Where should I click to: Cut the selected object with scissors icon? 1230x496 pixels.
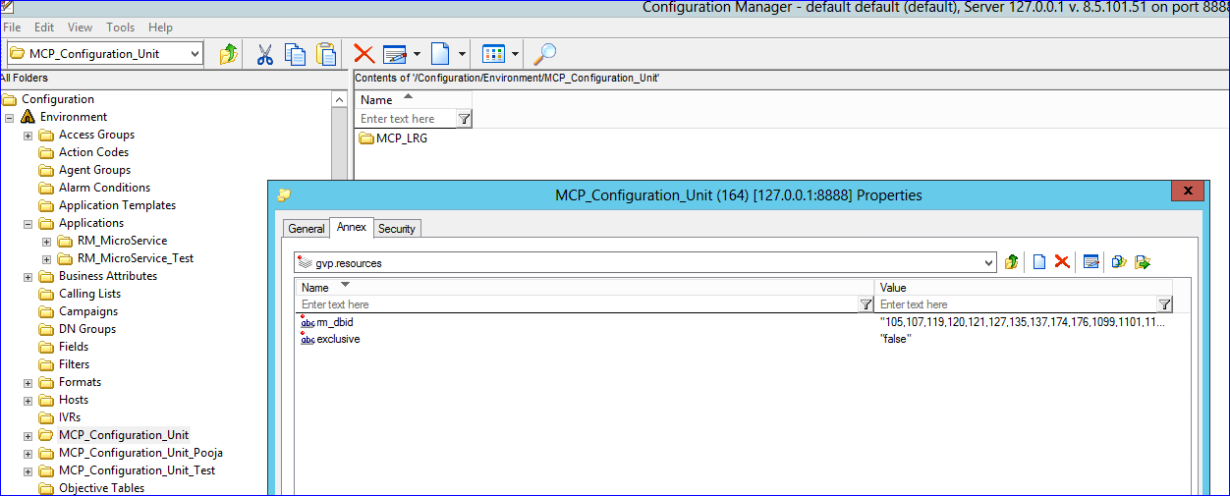(264, 54)
